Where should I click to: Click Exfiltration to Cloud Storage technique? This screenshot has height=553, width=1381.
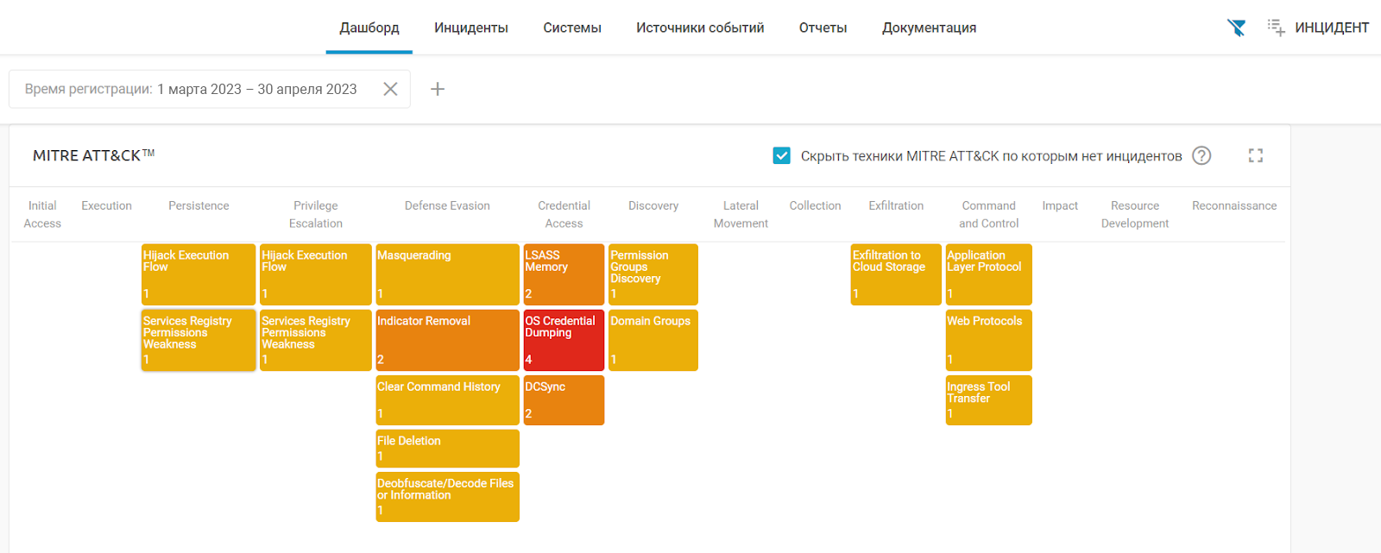(895, 274)
